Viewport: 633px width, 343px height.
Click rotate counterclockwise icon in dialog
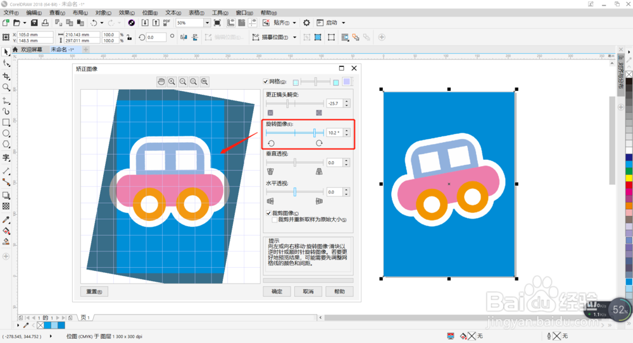[x=272, y=143]
